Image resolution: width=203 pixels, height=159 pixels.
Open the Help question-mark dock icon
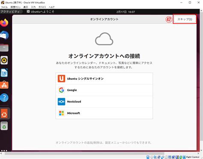coord(4,98)
